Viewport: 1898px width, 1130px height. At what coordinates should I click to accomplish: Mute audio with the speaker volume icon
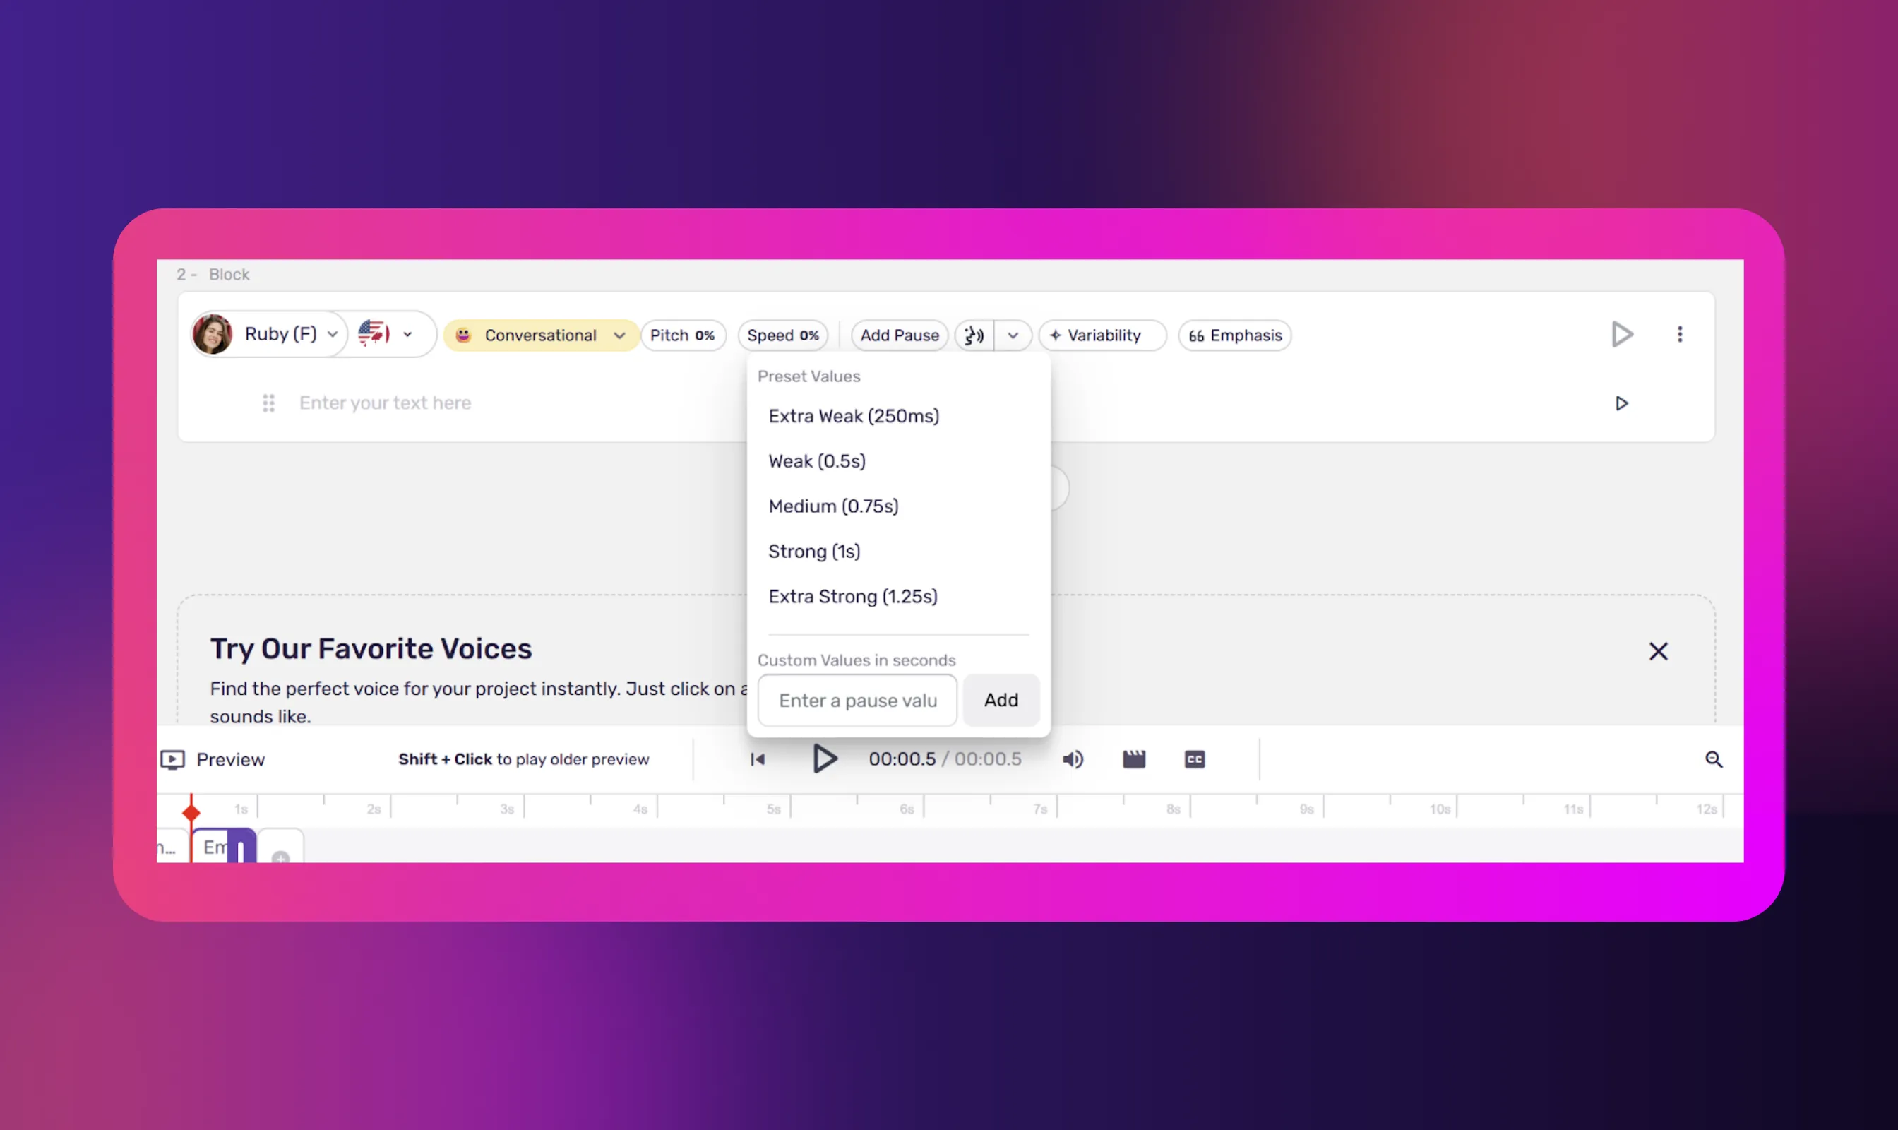coord(1072,759)
